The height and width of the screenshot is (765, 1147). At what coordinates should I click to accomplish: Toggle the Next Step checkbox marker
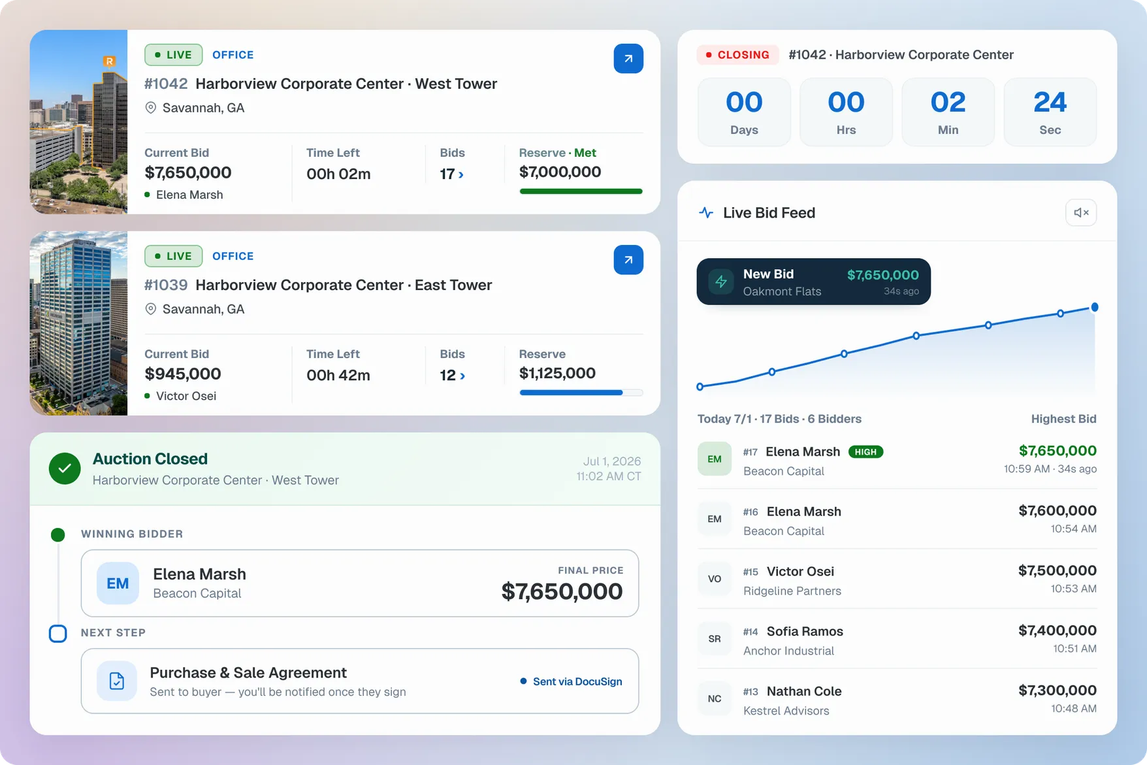[58, 633]
